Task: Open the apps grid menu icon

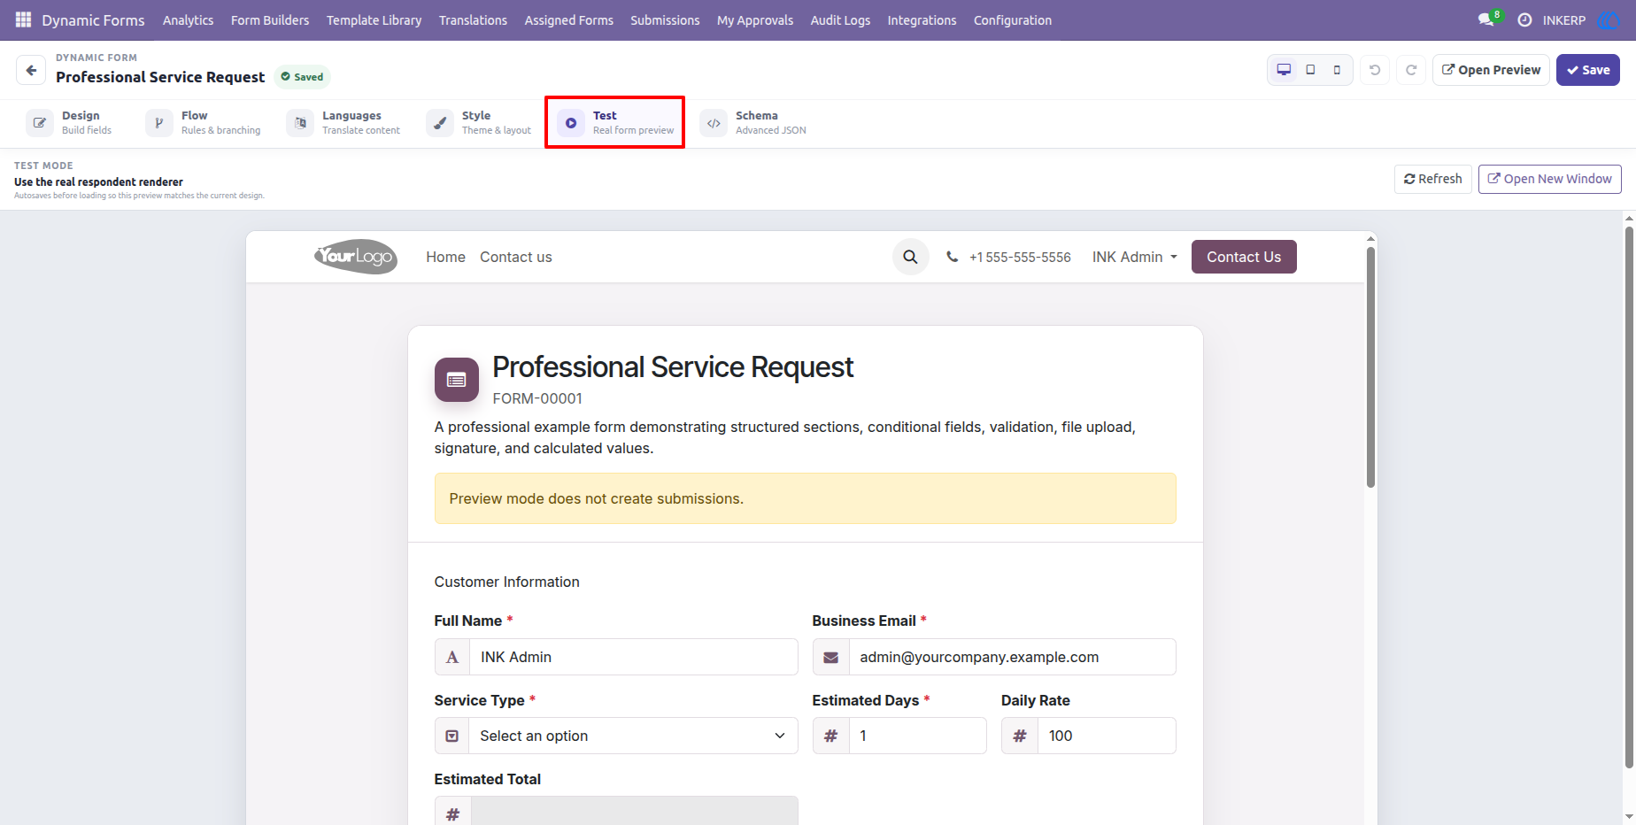Action: (23, 19)
